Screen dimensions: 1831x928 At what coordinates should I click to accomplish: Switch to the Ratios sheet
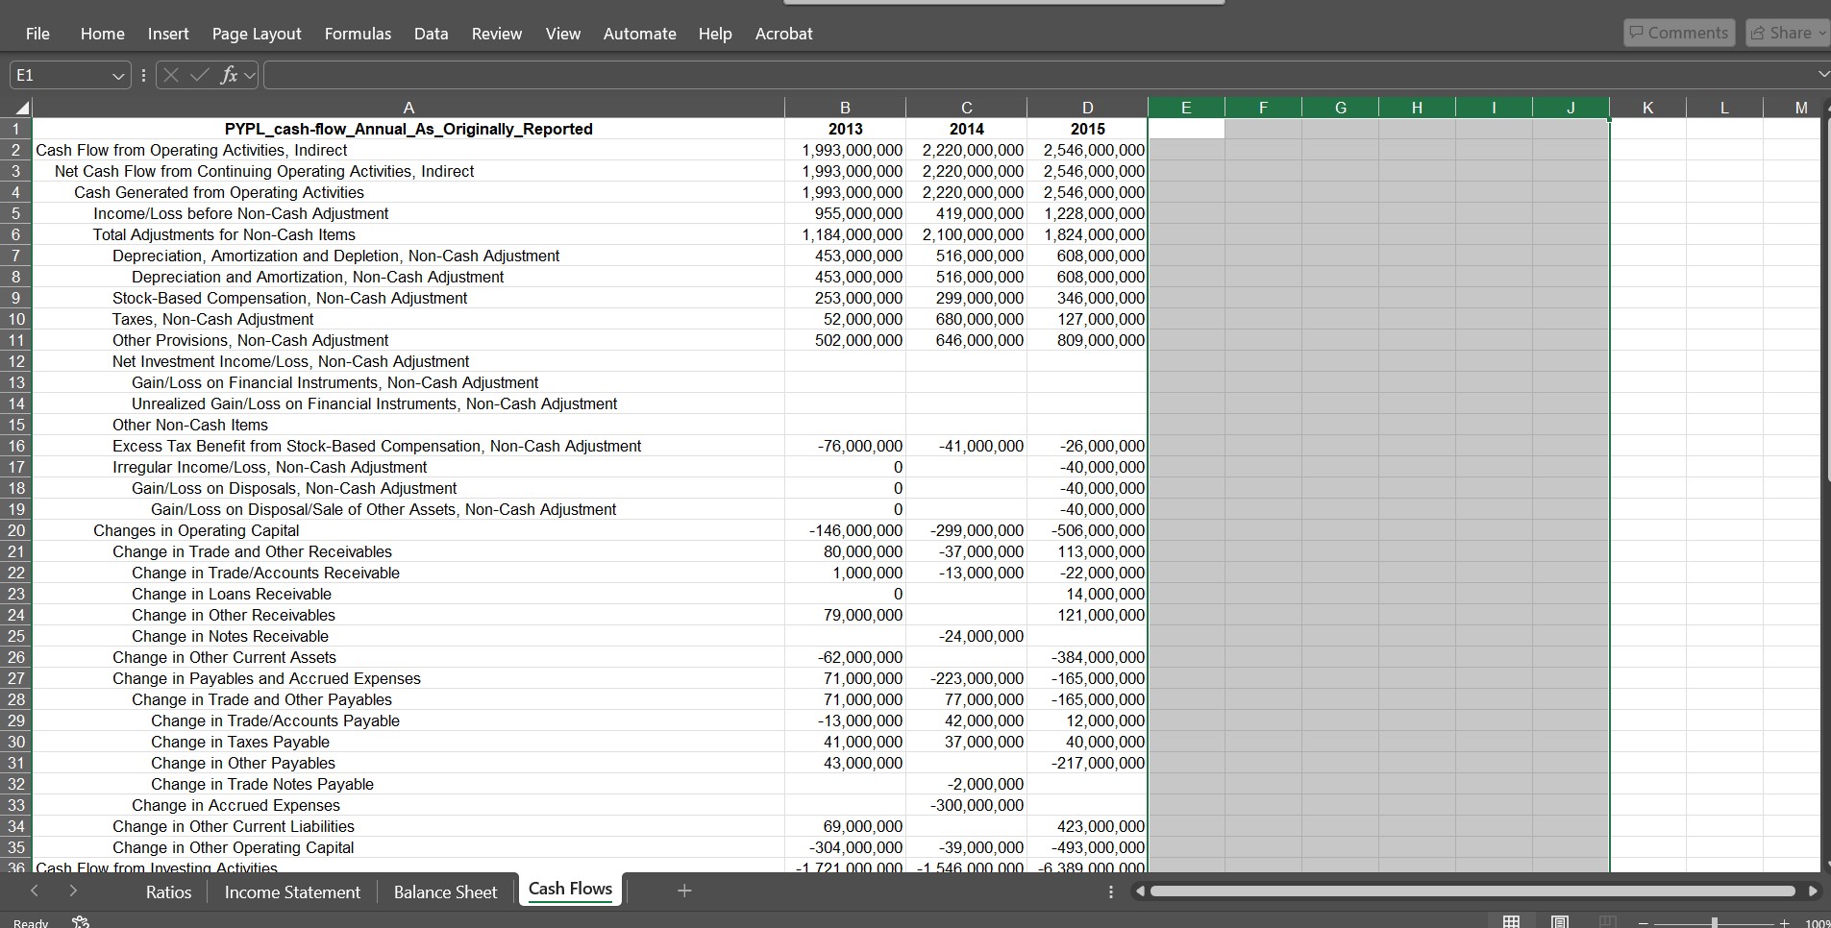[x=168, y=891]
